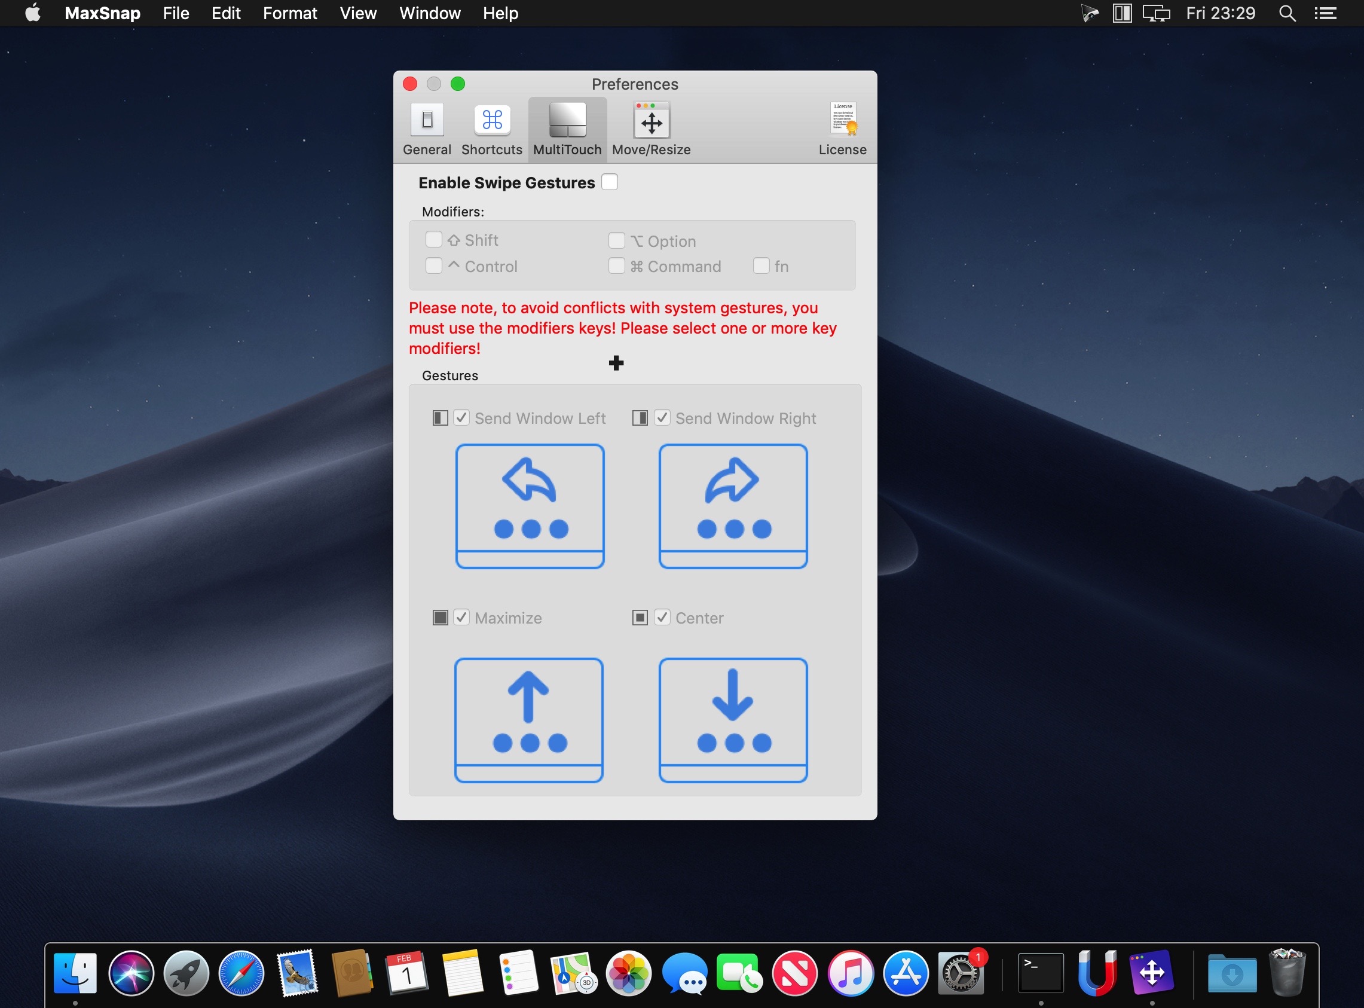Check the Option modifier checkbox
Viewport: 1364px width, 1008px height.
coord(616,241)
